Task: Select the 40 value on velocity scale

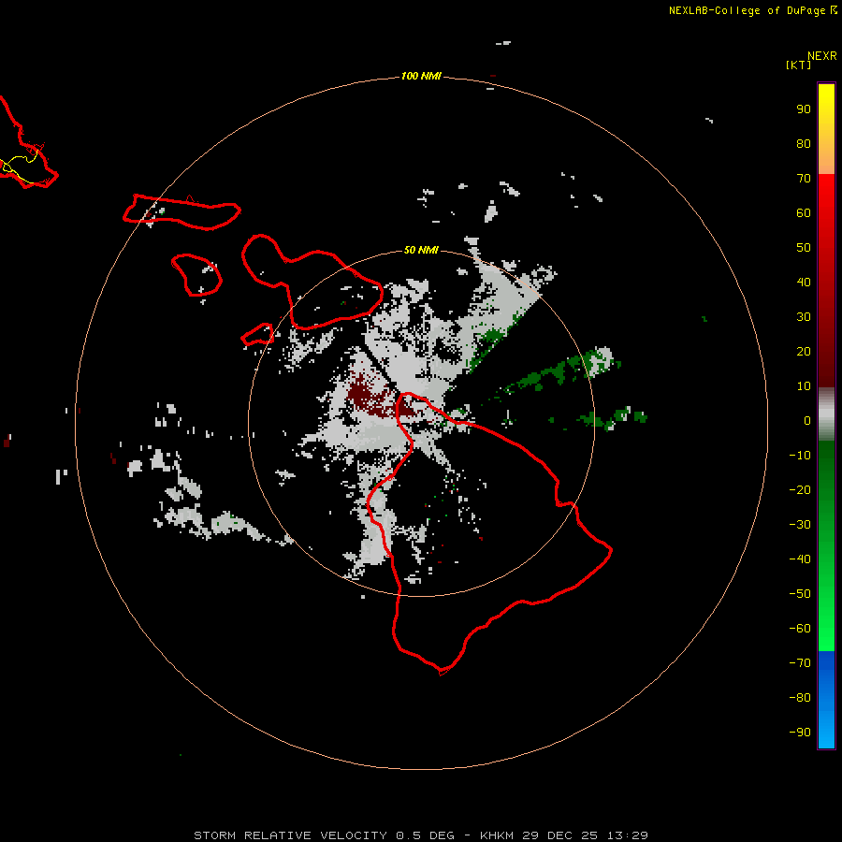Action: pyautogui.click(x=804, y=282)
